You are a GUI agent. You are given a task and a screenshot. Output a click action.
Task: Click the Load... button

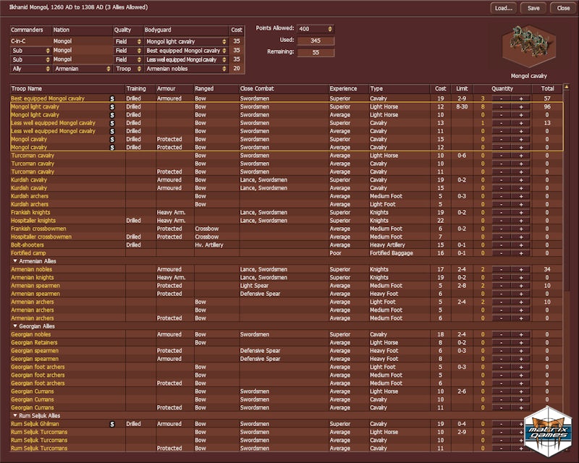[x=503, y=8]
